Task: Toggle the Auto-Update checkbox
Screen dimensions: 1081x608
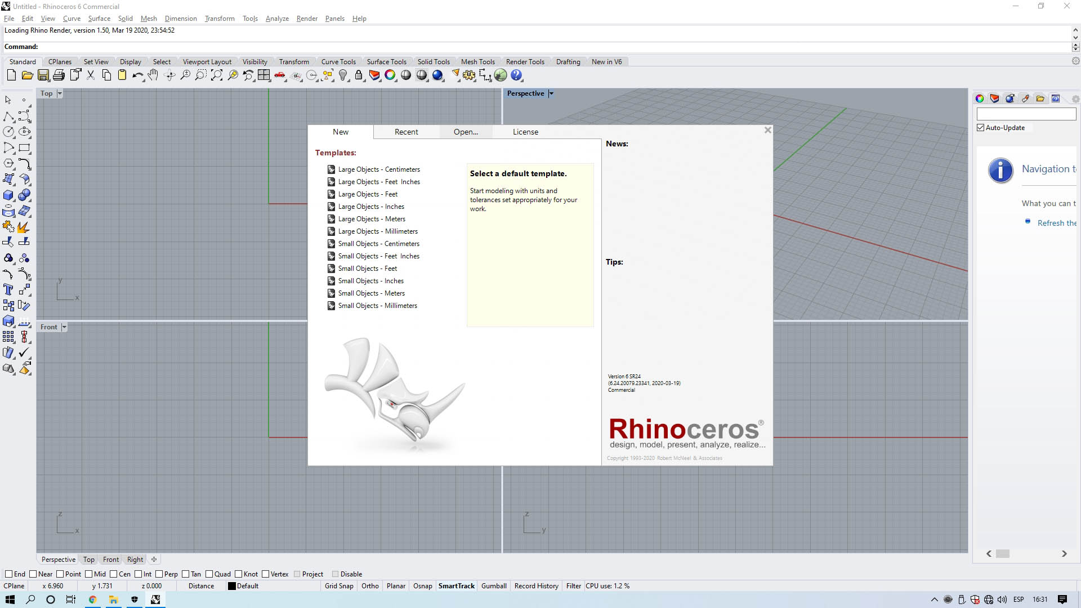Action: pyautogui.click(x=981, y=128)
